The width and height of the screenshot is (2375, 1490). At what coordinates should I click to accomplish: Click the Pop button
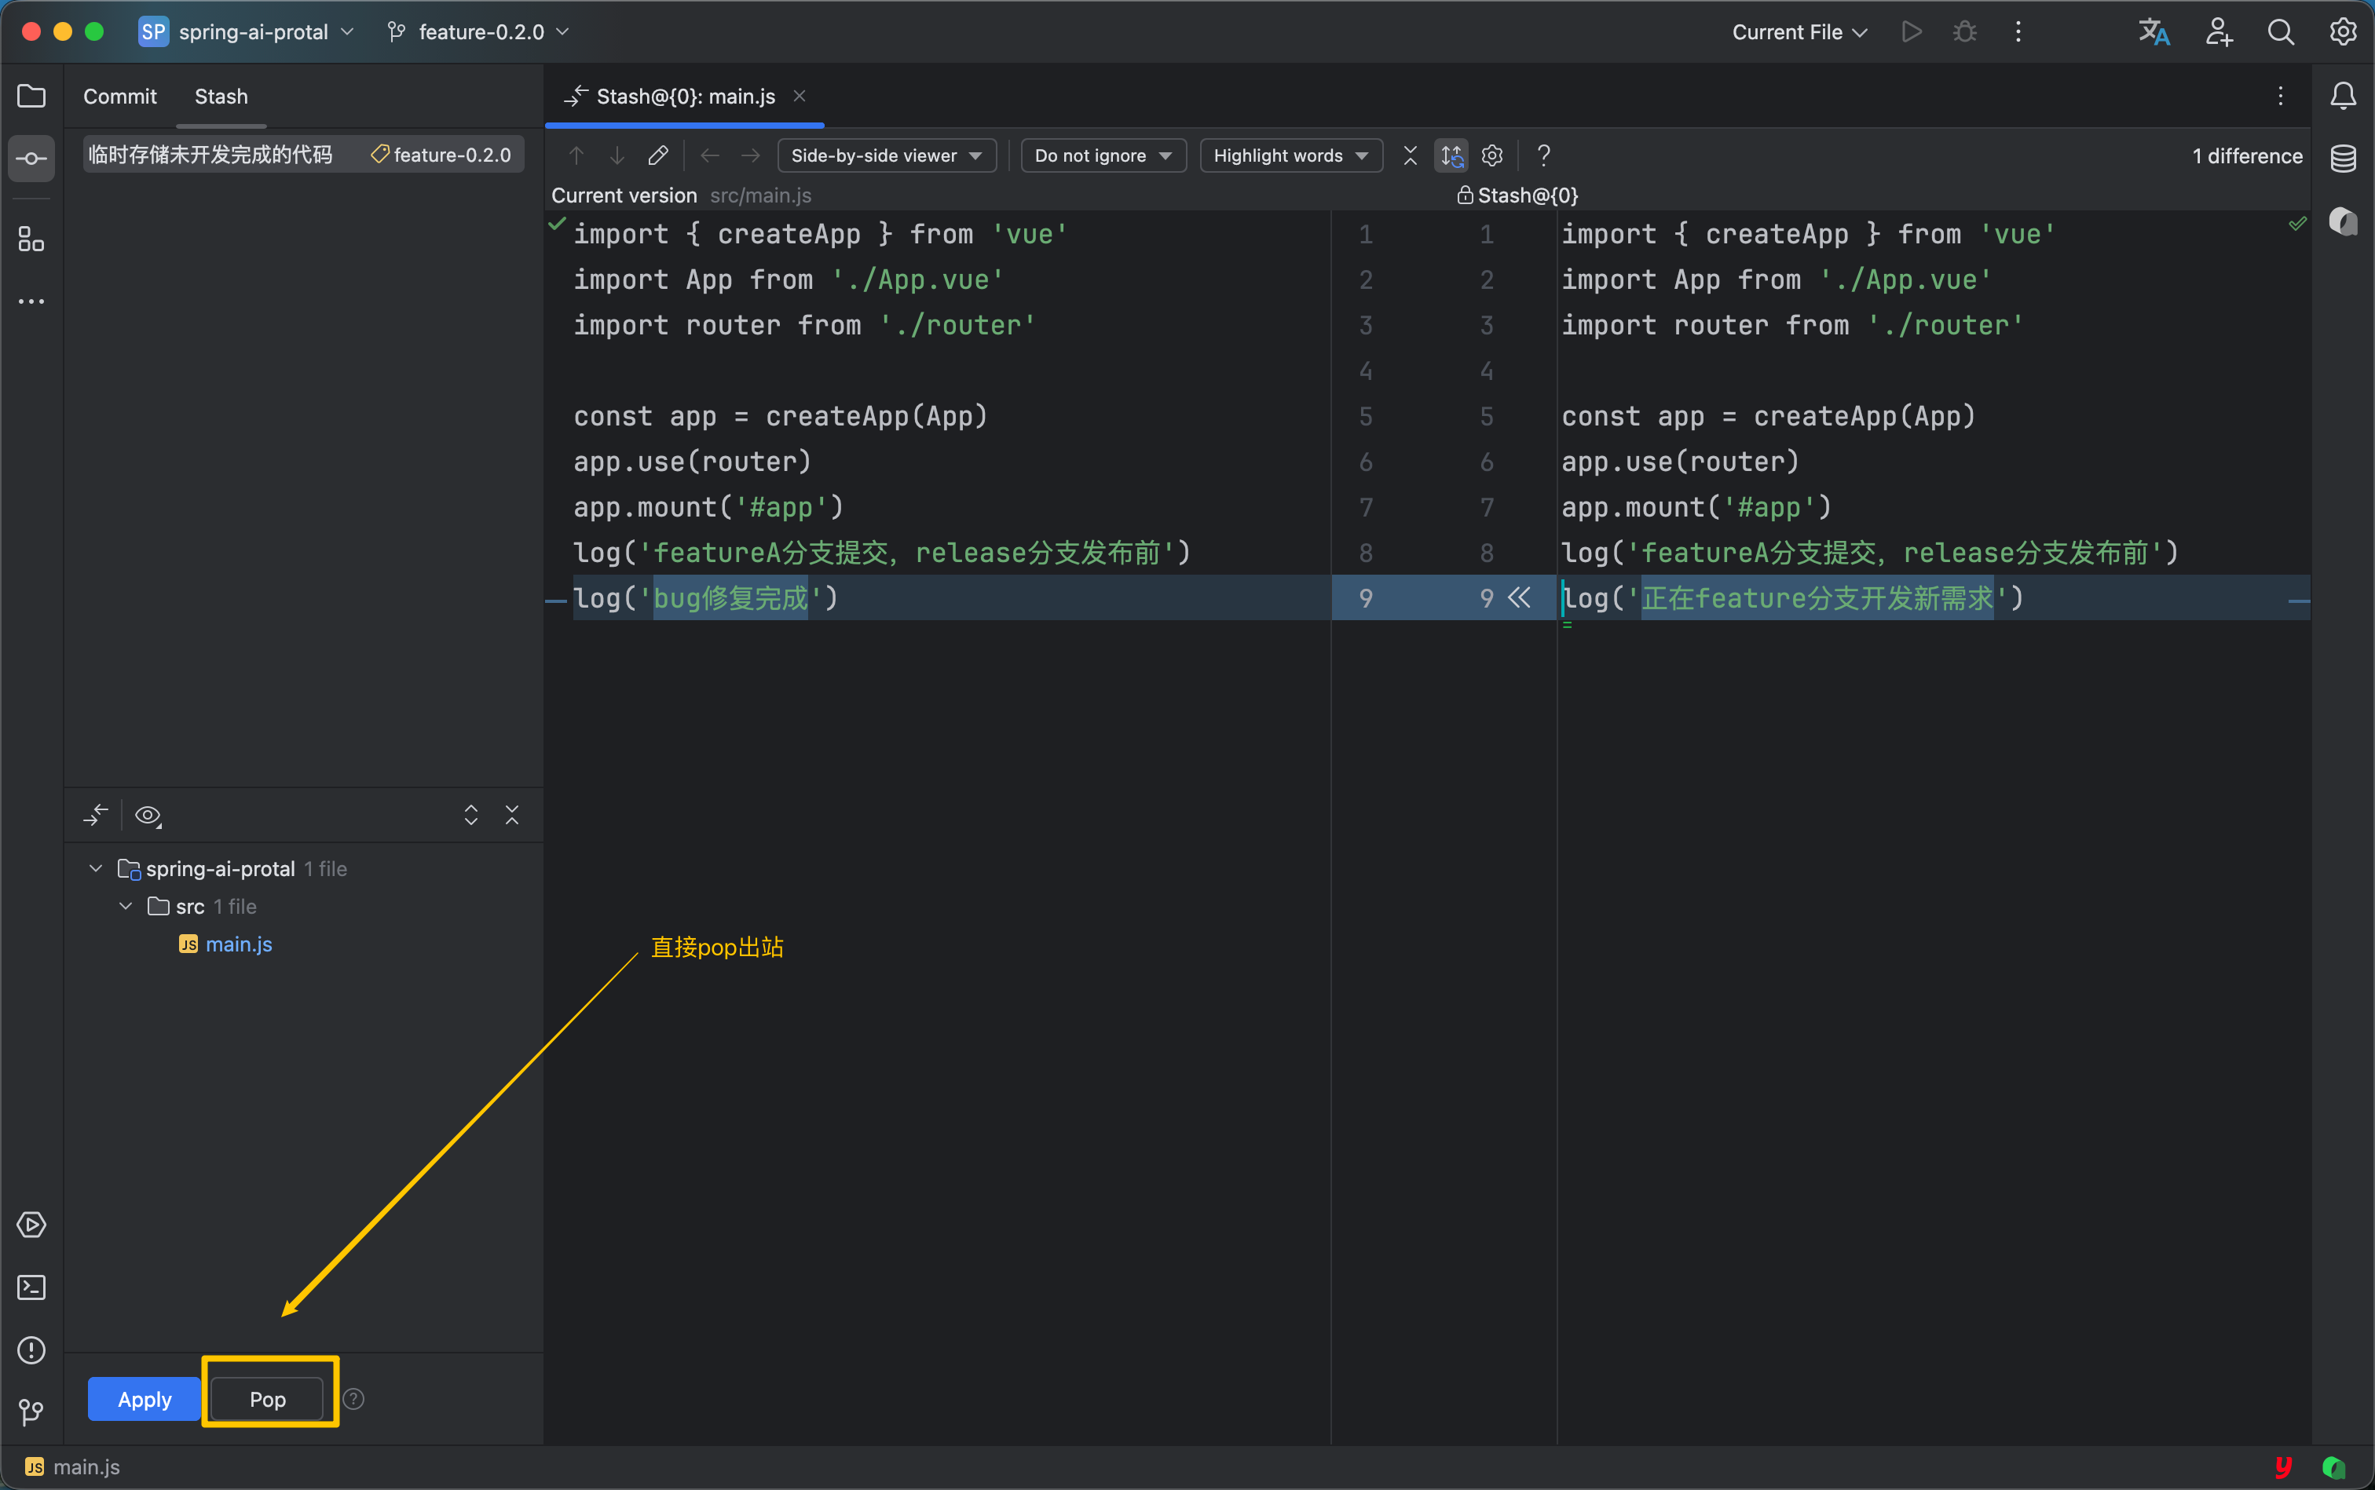267,1398
